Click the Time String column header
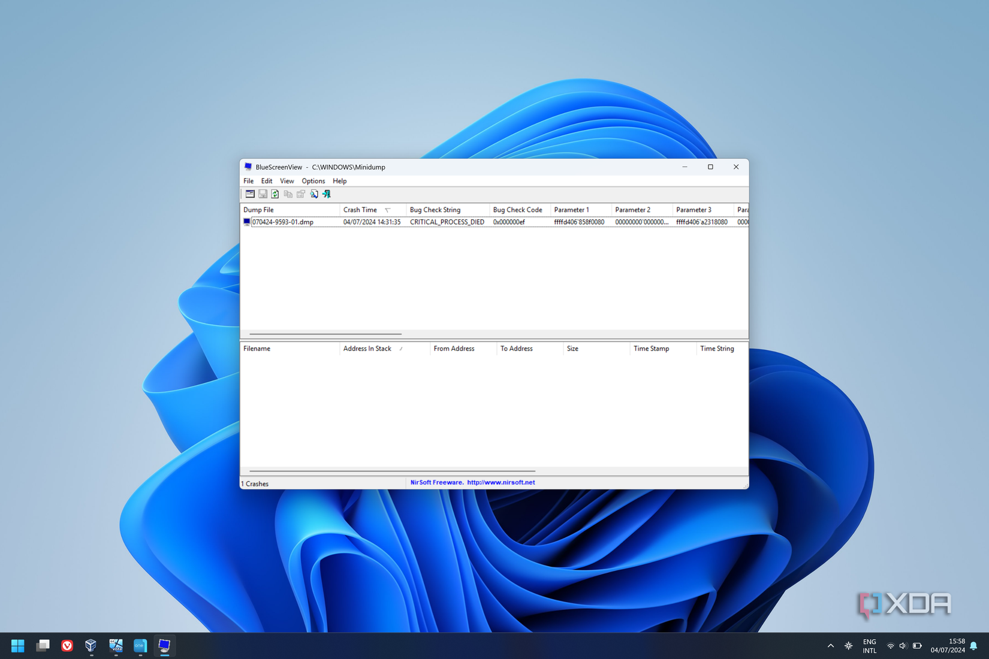The image size is (989, 659). (722, 349)
